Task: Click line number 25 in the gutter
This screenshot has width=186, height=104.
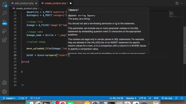Action: [15, 55]
